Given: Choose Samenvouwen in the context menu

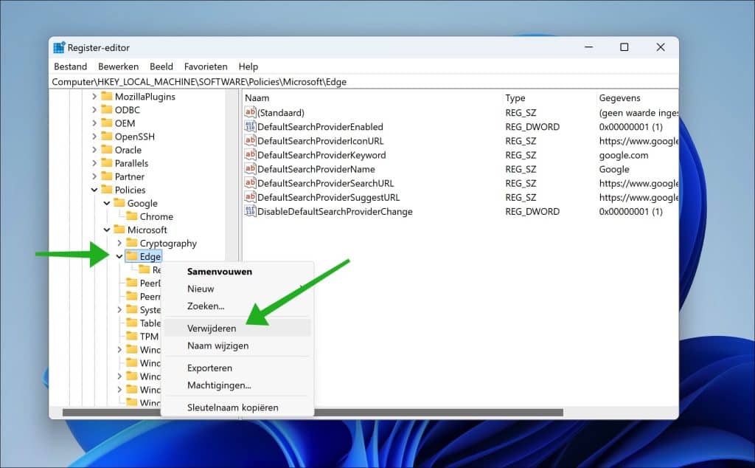Looking at the screenshot, I should click(x=237, y=272).
